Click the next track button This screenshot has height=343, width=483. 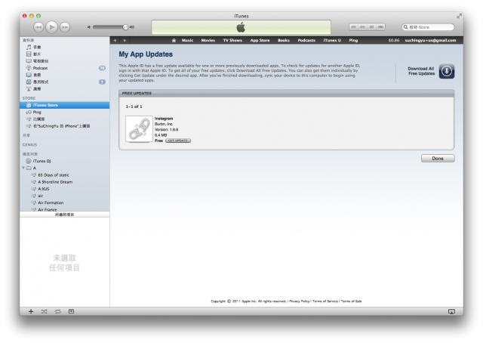pos(65,27)
